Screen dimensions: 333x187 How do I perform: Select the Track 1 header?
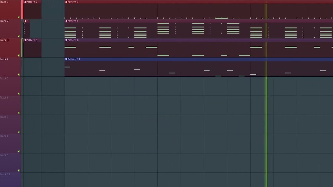tap(10, 10)
